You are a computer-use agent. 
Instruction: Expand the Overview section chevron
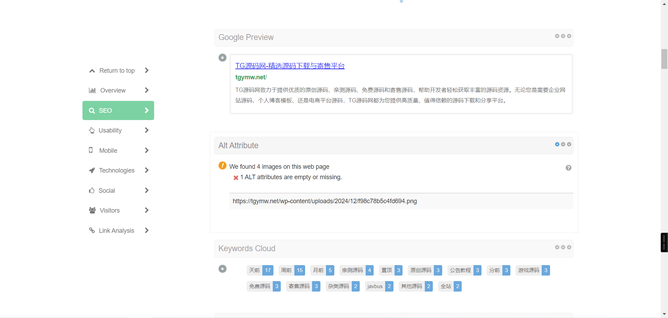click(x=146, y=90)
